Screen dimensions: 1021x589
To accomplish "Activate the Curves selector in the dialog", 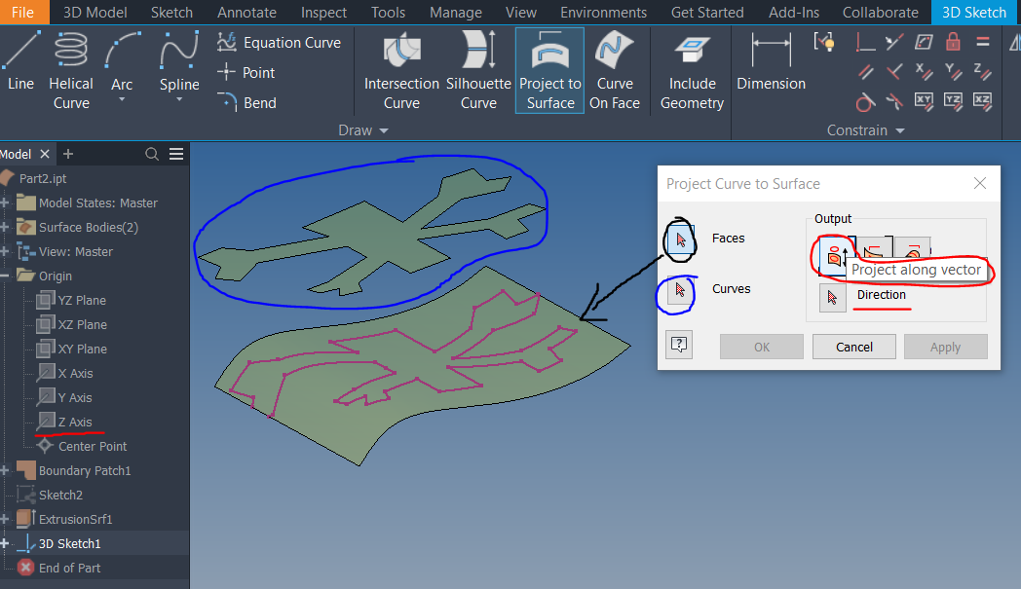I will click(679, 288).
